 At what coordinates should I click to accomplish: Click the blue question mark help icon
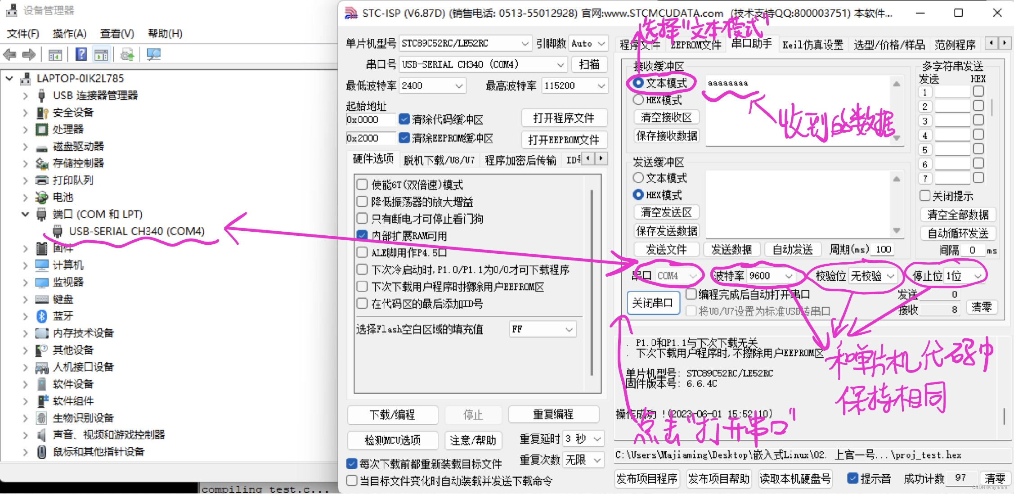(81, 55)
